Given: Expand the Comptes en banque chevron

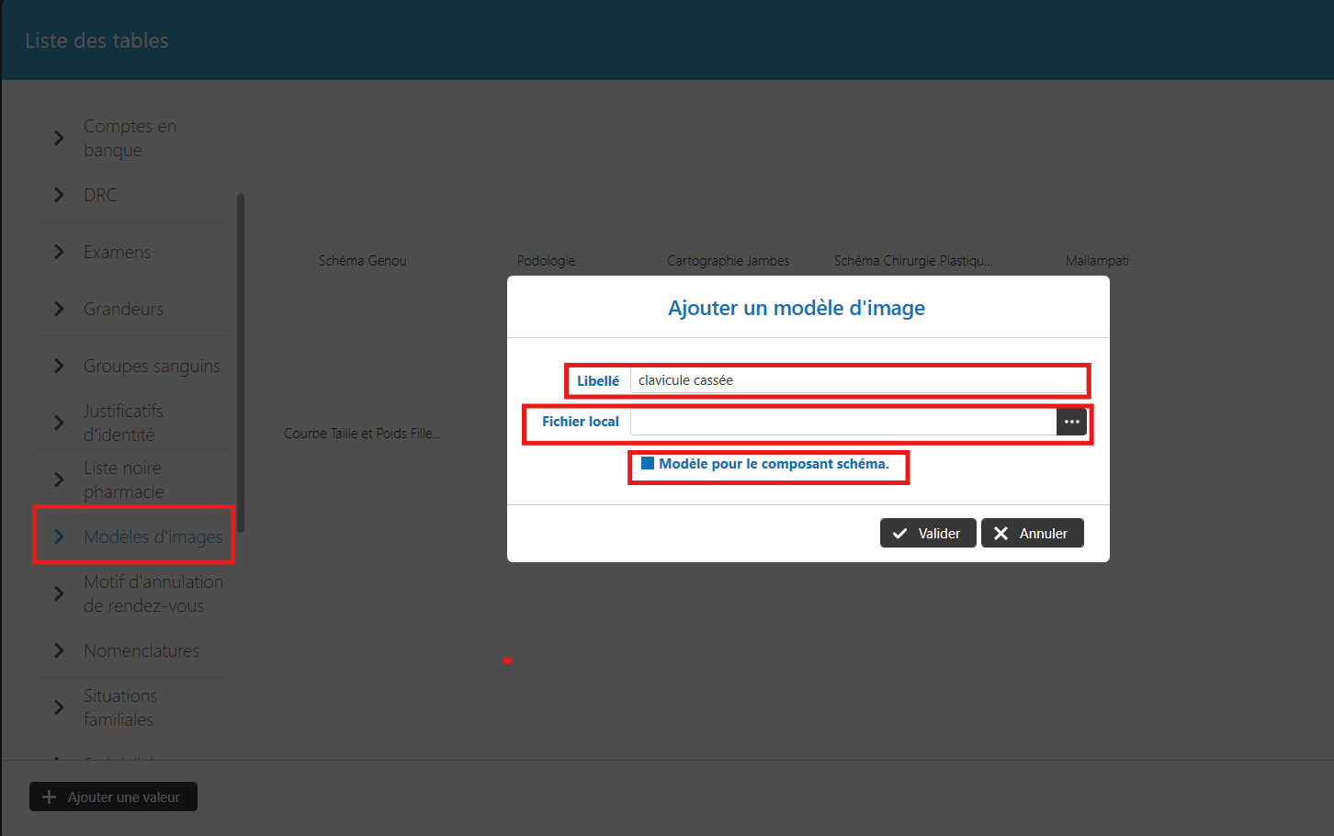Looking at the screenshot, I should click(x=59, y=138).
